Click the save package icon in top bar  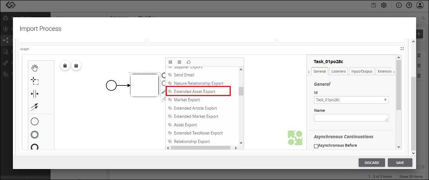[x=373, y=5]
